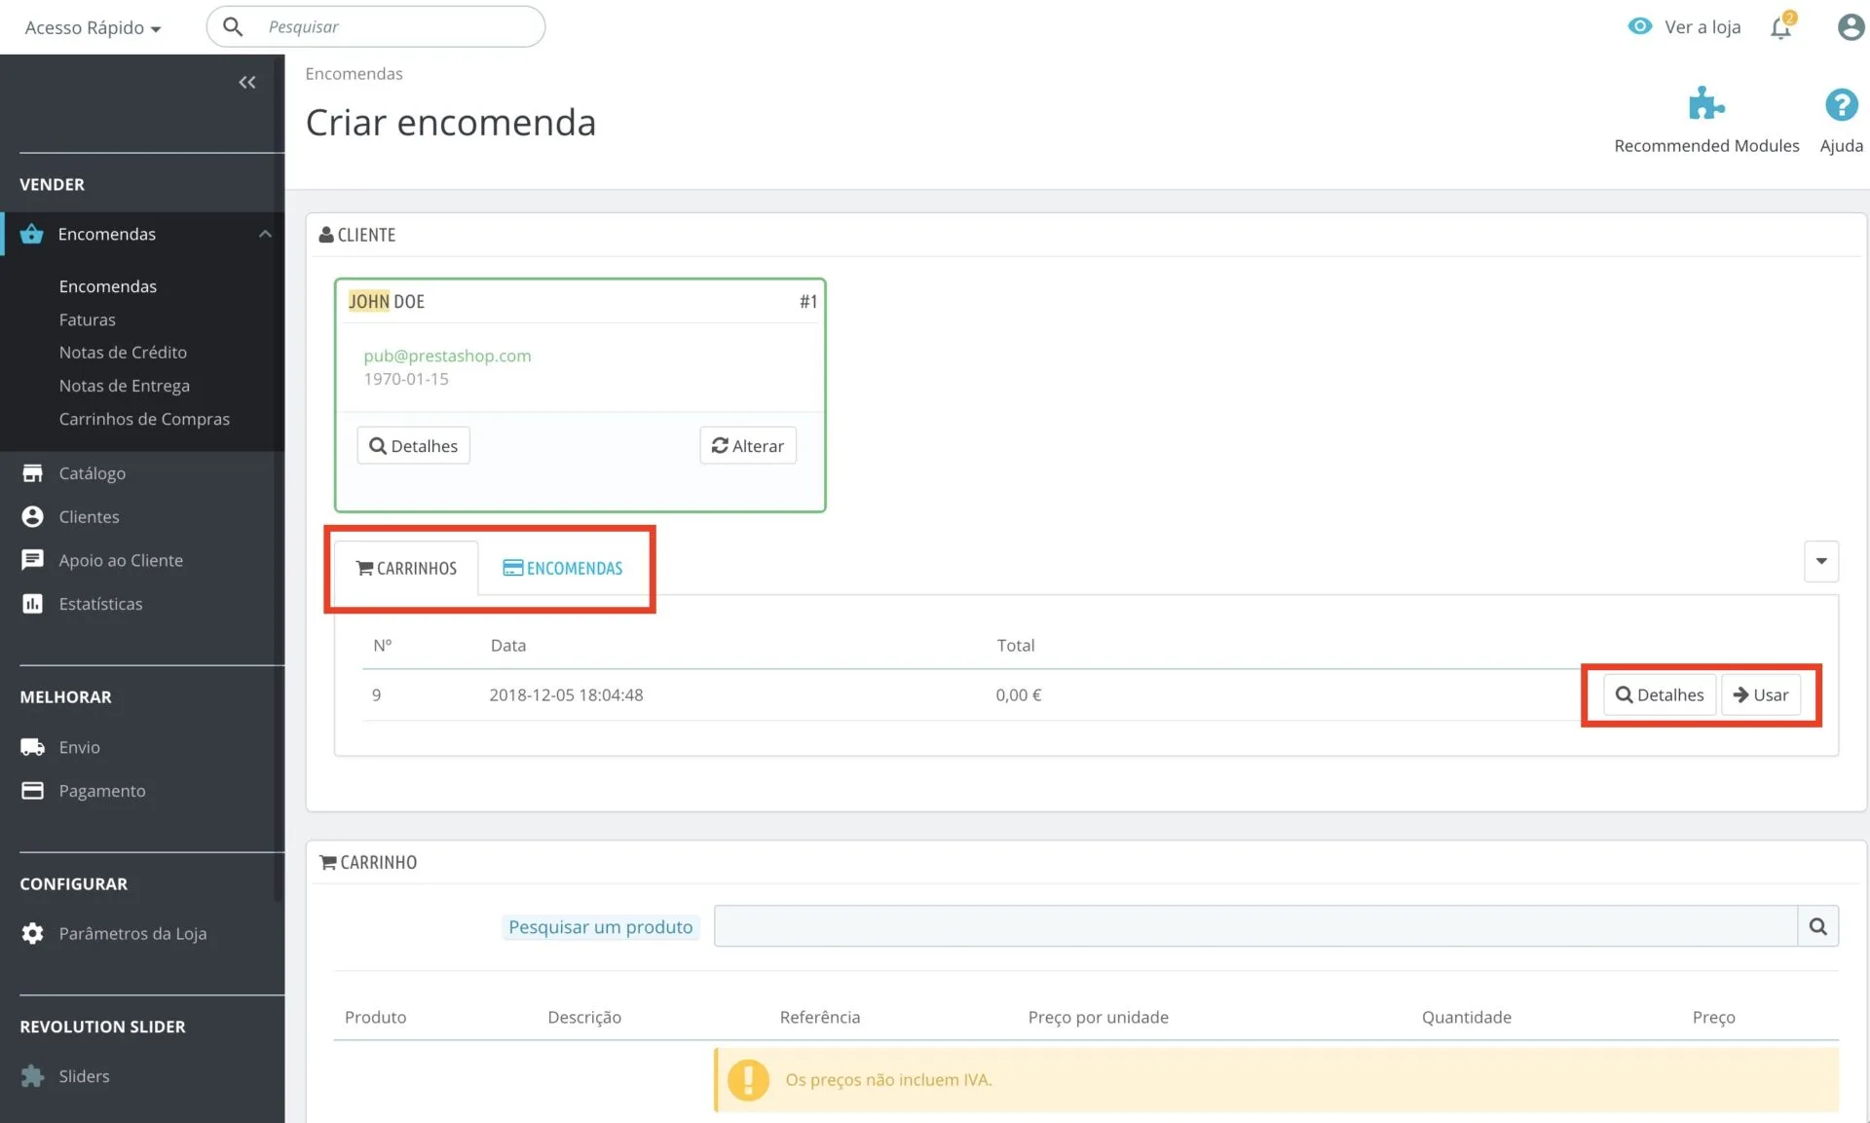Expand the caret dropdown beside tabs
The image size is (1870, 1123).
1820,561
